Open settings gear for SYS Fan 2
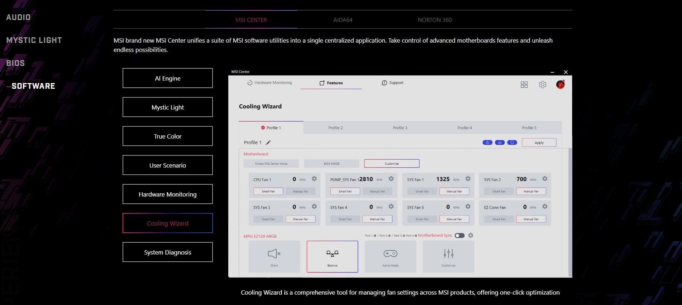The width and height of the screenshot is (682, 305). tap(544, 179)
